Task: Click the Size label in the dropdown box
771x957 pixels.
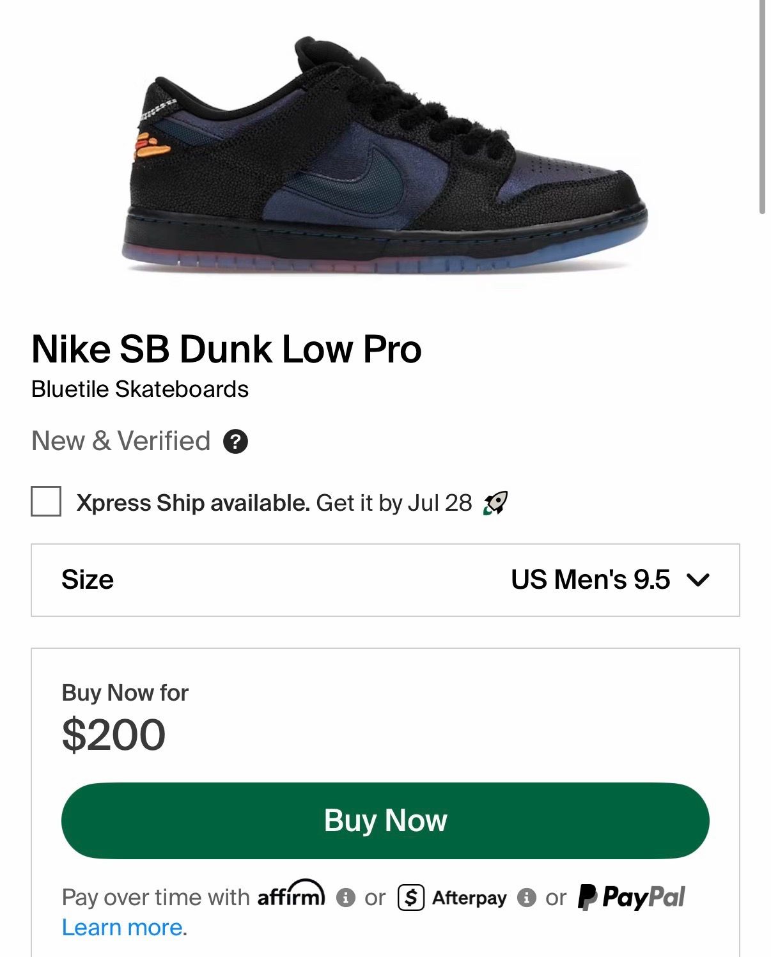Action: click(88, 580)
